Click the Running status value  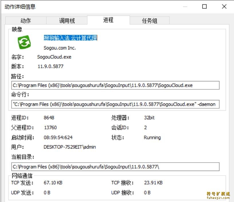click(152, 138)
